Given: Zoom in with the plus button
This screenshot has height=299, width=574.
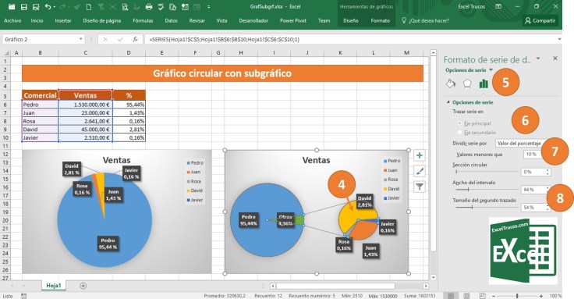Looking at the screenshot, I should pos(541,296).
